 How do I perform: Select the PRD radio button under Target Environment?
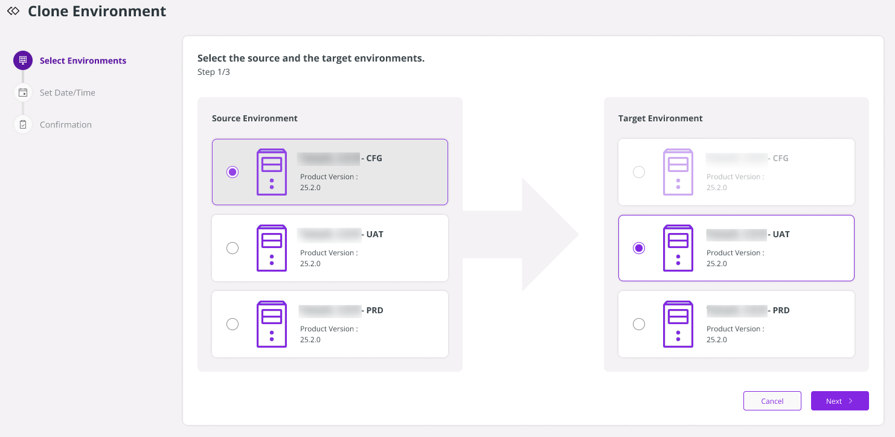tap(639, 324)
